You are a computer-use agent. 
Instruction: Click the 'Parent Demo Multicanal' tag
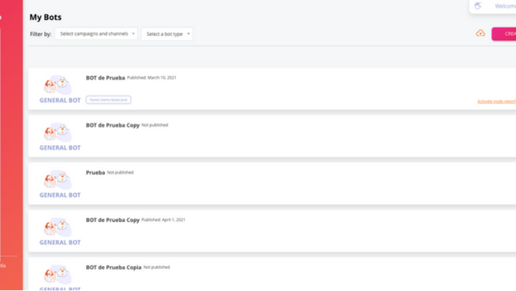[108, 100]
